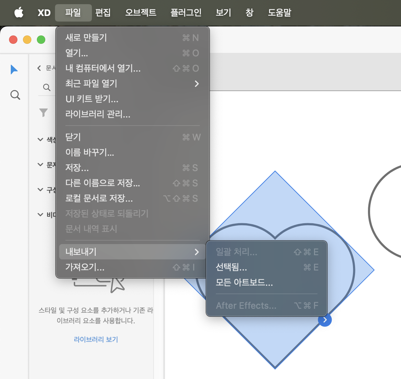
Task: Open the XD application menu
Action: point(44,13)
